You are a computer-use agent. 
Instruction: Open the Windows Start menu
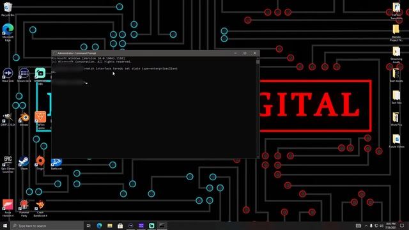[x=5, y=226]
